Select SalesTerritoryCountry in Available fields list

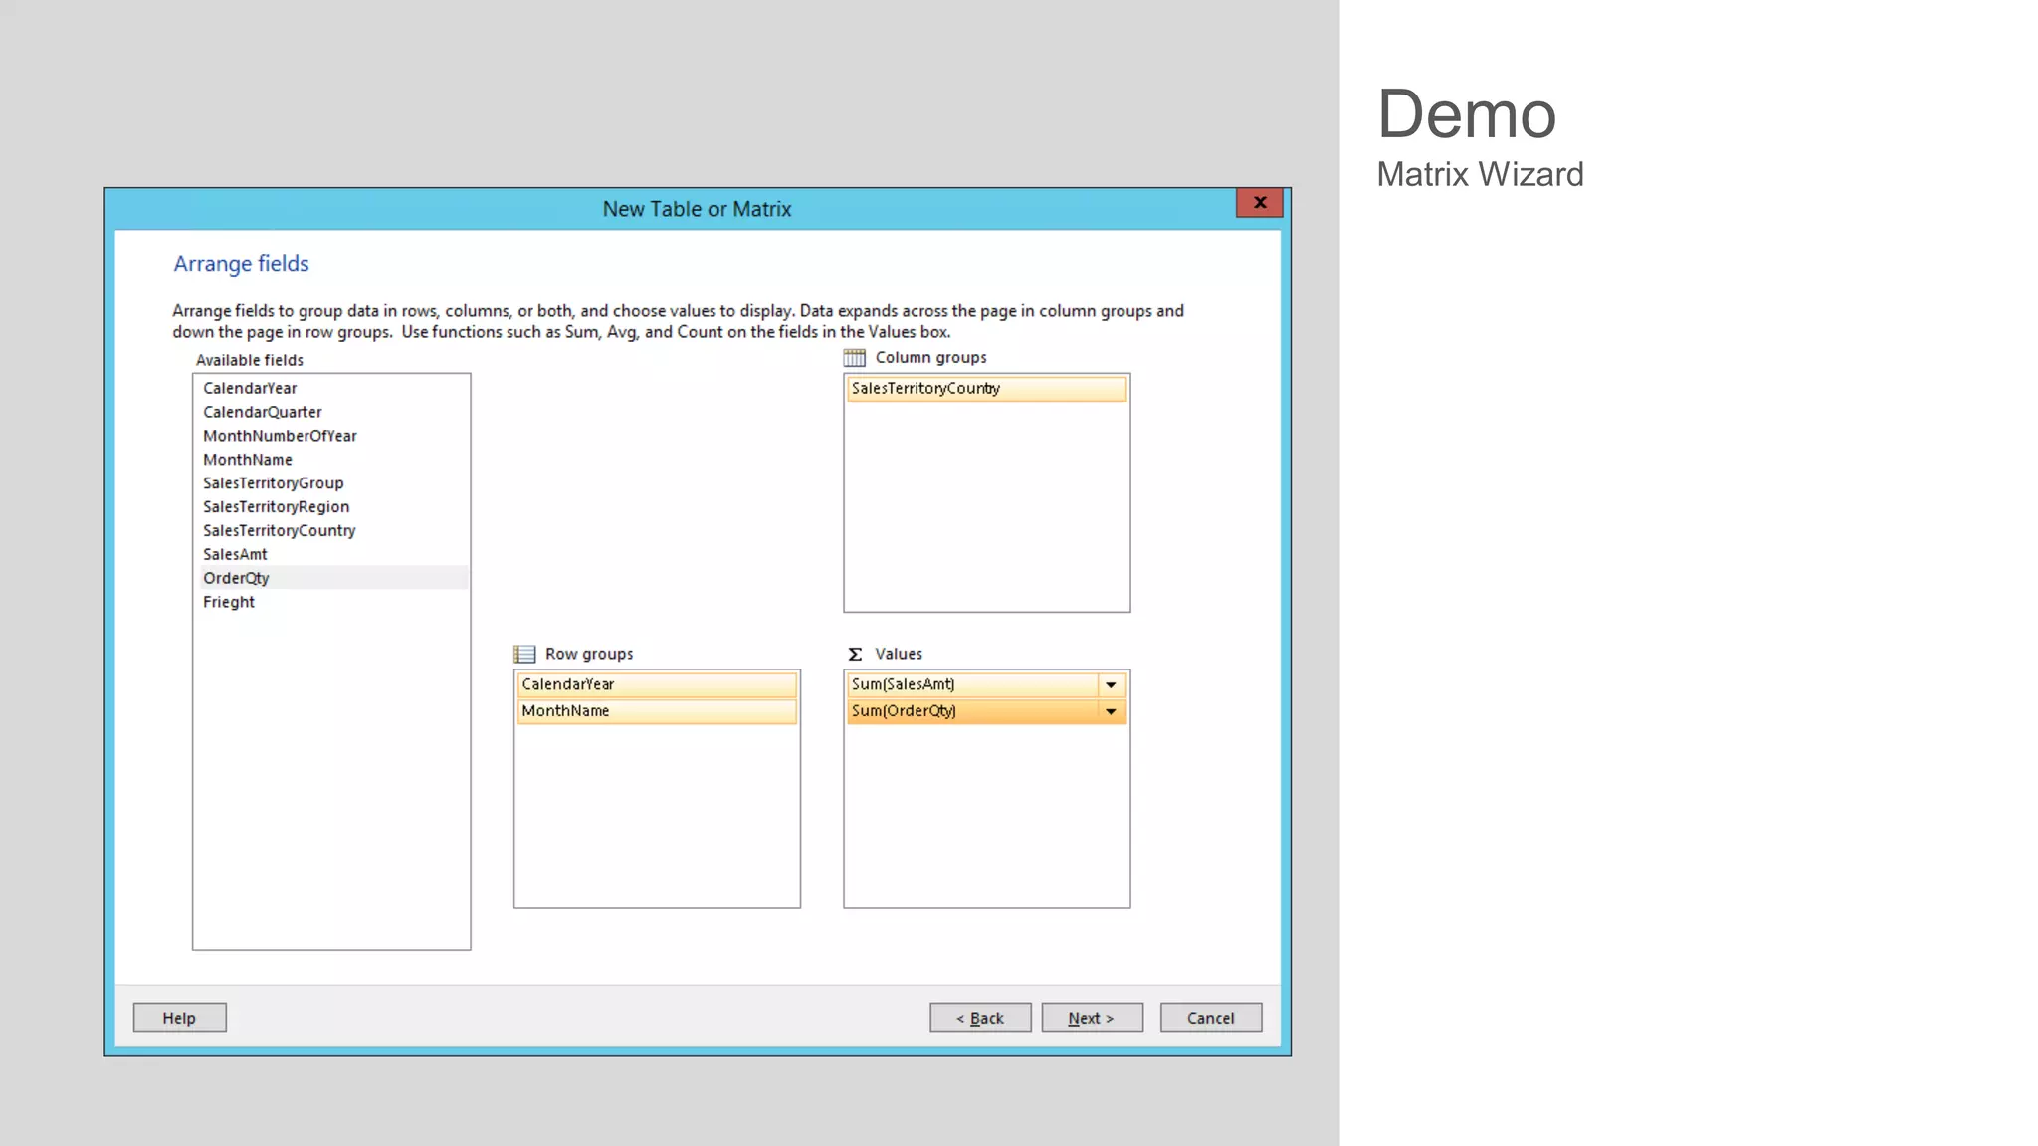click(x=331, y=531)
